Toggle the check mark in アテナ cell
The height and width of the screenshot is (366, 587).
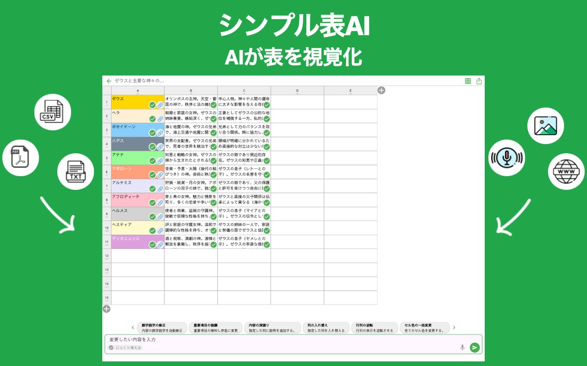point(153,161)
